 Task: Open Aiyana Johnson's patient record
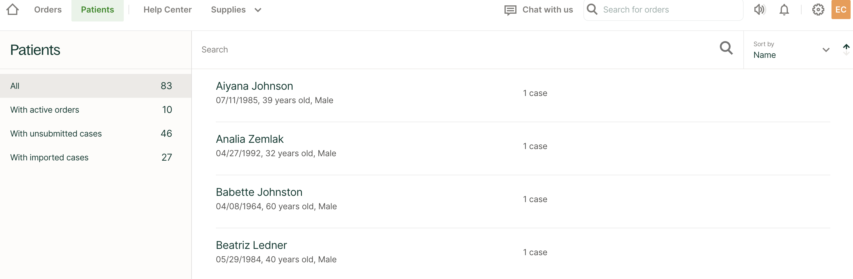(254, 86)
